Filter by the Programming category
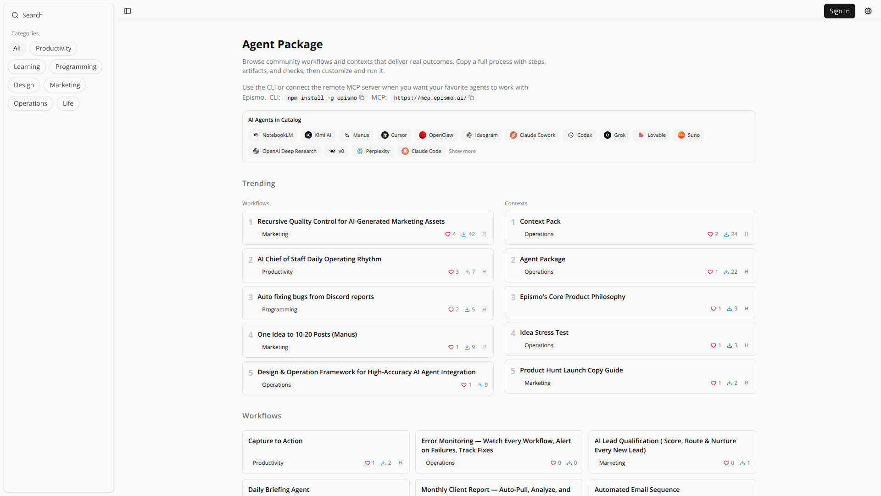881x496 pixels. [x=76, y=67]
